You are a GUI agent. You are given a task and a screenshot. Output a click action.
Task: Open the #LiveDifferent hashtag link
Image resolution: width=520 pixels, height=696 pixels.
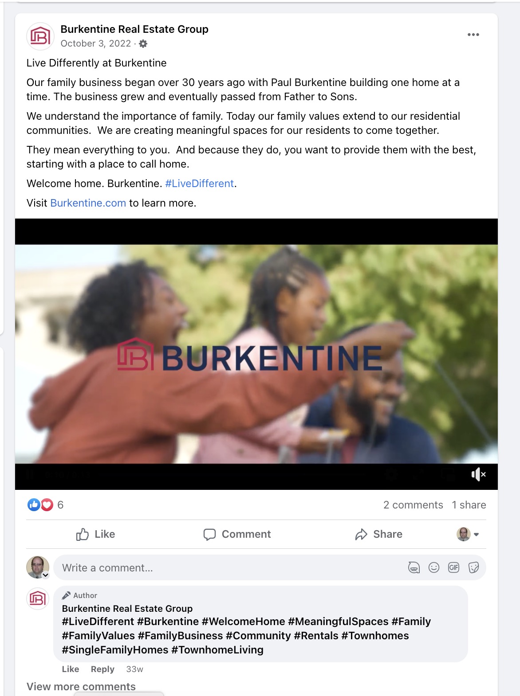click(199, 184)
